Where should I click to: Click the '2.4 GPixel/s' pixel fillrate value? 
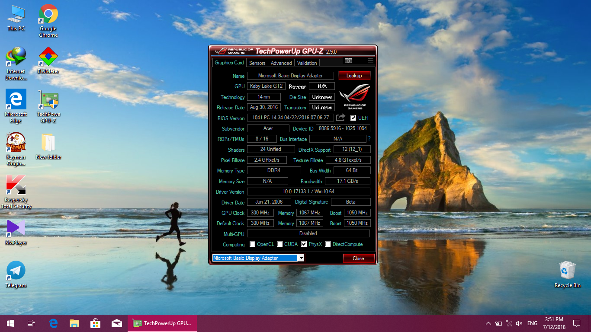(267, 160)
